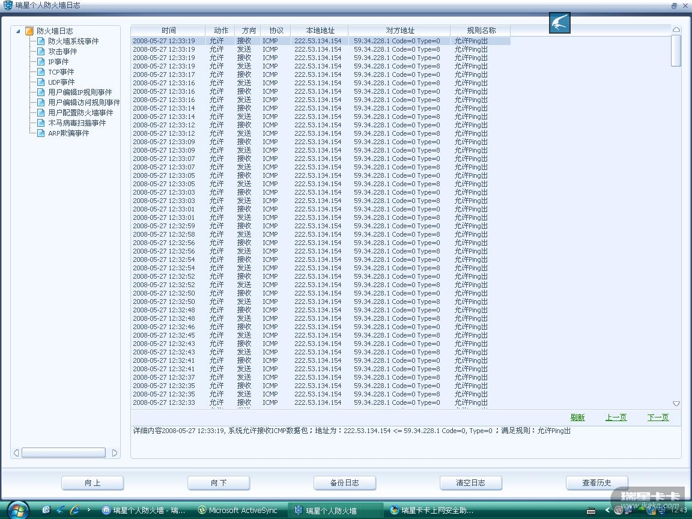Select the log entry at 12:32:37
This screenshot has width=692, height=519.
coord(320,377)
